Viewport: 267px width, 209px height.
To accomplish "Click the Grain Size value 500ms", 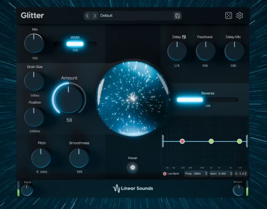I will [x=35, y=96].
